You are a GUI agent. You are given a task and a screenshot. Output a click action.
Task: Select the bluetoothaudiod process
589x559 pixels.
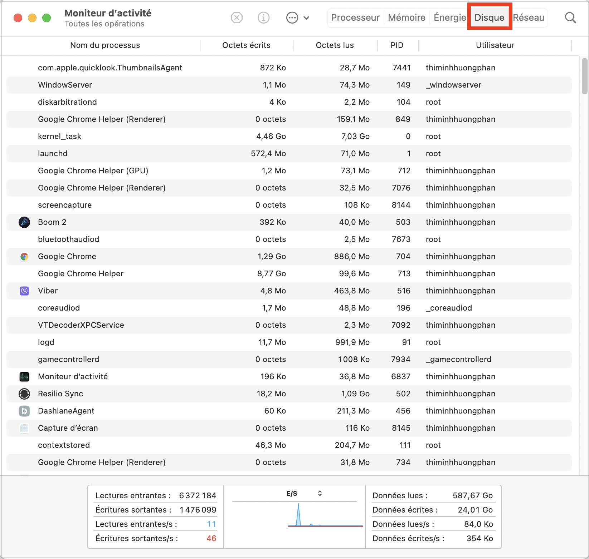tap(289, 239)
